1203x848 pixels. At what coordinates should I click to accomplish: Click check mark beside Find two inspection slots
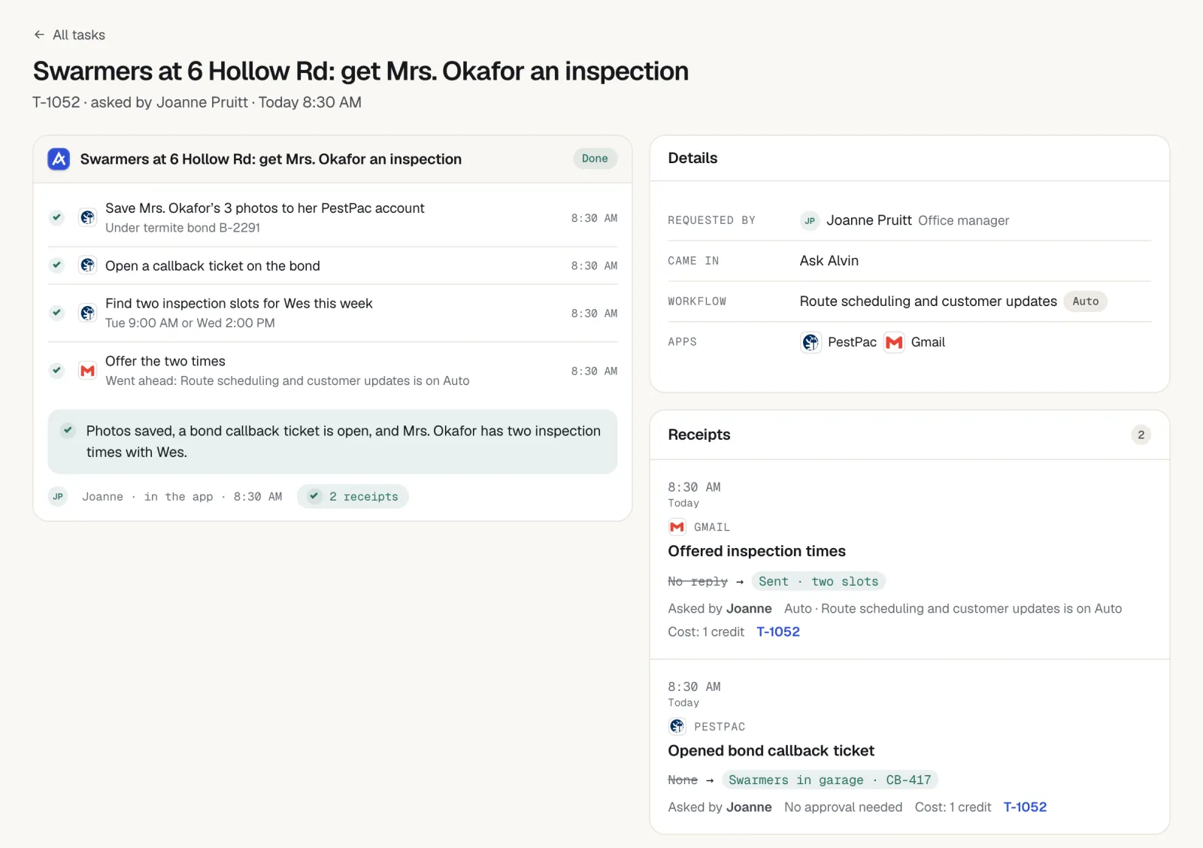point(56,313)
